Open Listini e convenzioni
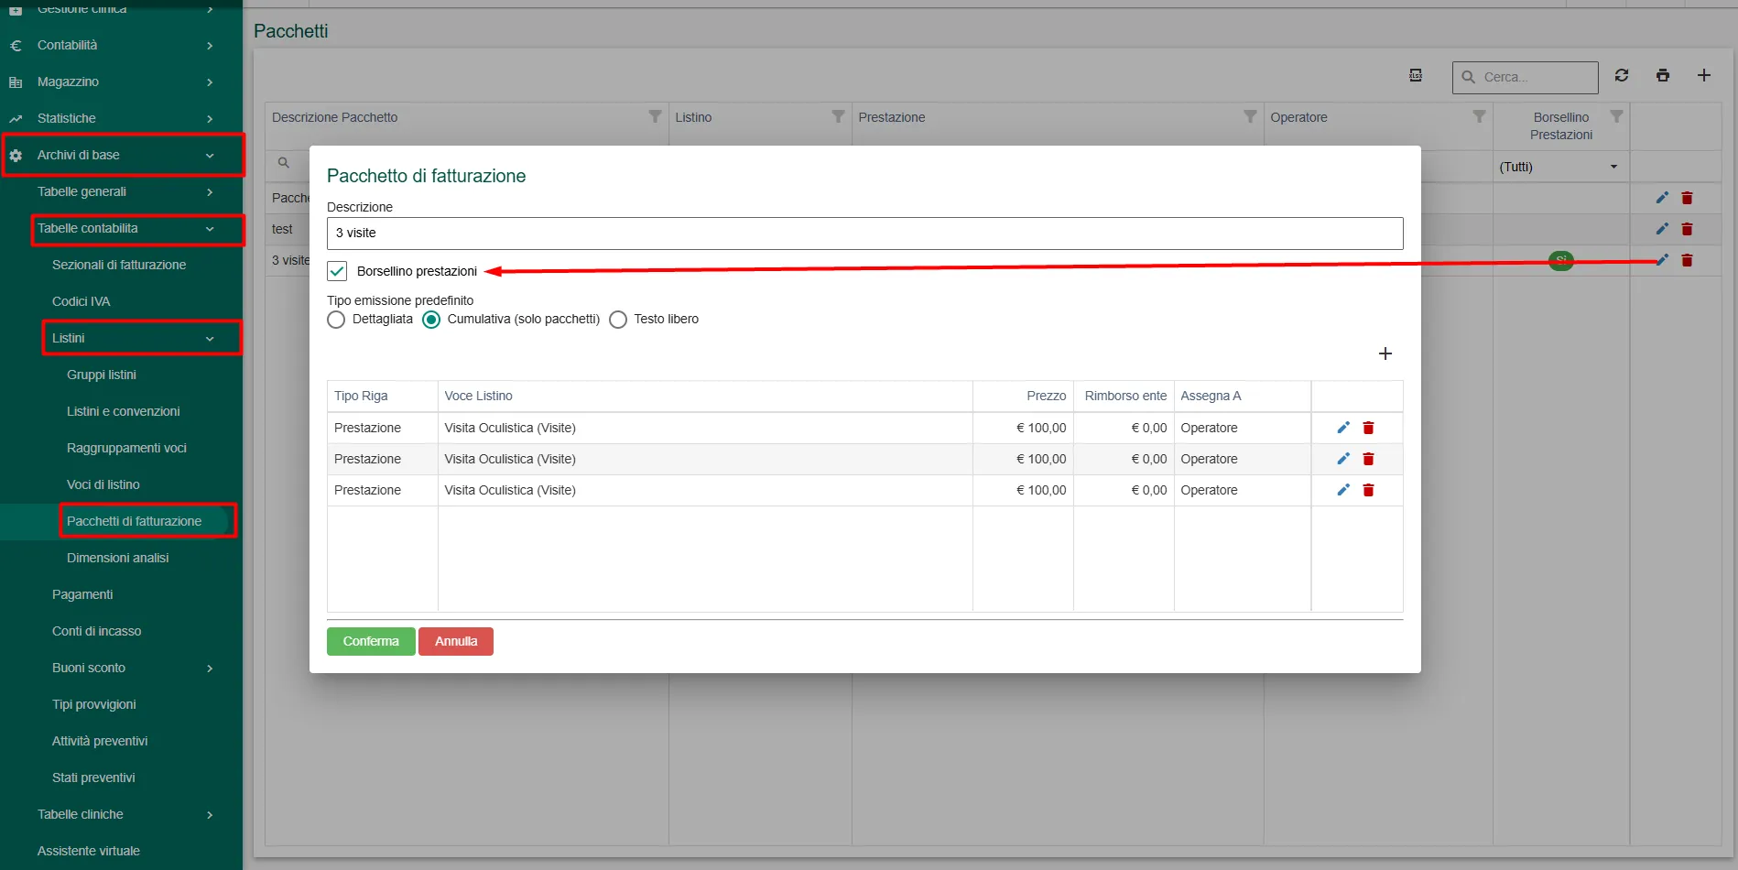The height and width of the screenshot is (870, 1738). [x=124, y=411]
